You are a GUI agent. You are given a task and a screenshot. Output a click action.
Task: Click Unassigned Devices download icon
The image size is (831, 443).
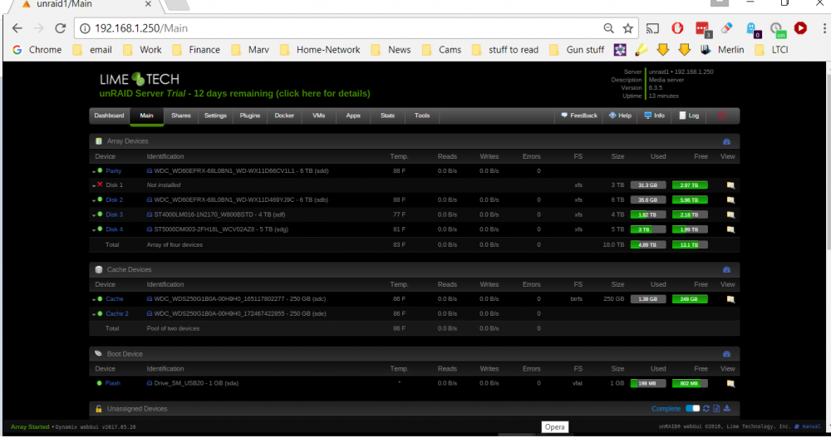click(x=727, y=409)
